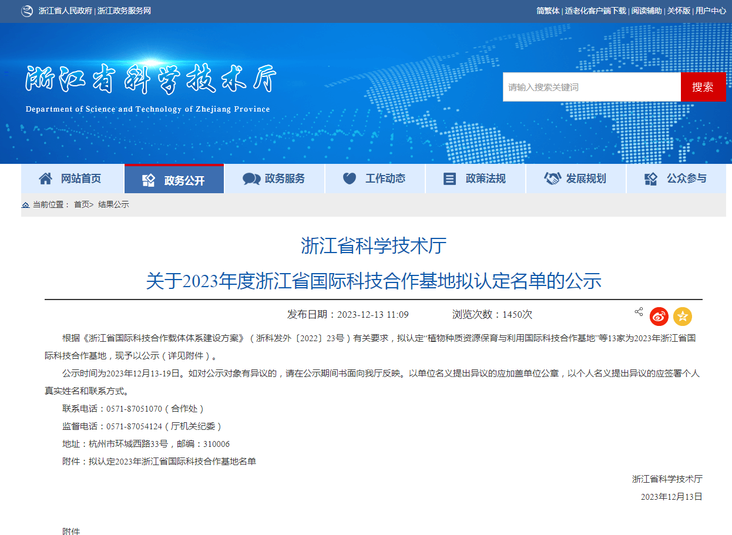Viewport: 732px width, 535px height.
Task: Click the document icon beside 政策法规
Action: pyautogui.click(x=449, y=179)
